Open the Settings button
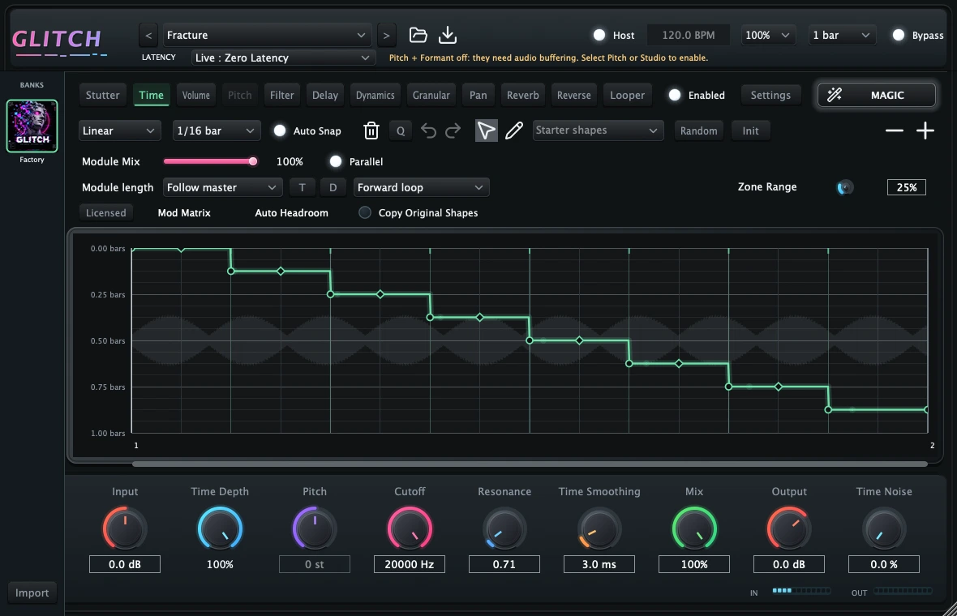The height and width of the screenshot is (616, 957). coord(770,95)
